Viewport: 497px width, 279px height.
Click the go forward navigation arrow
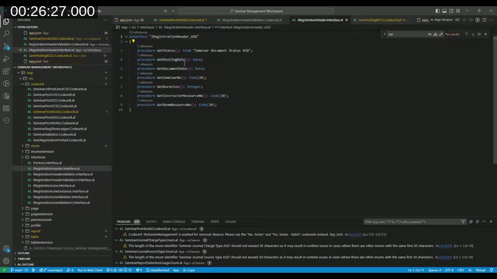pyautogui.click(x=173, y=11)
